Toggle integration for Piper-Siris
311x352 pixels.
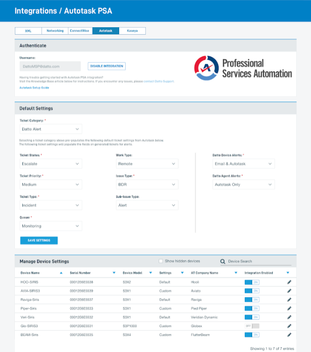[252, 308]
